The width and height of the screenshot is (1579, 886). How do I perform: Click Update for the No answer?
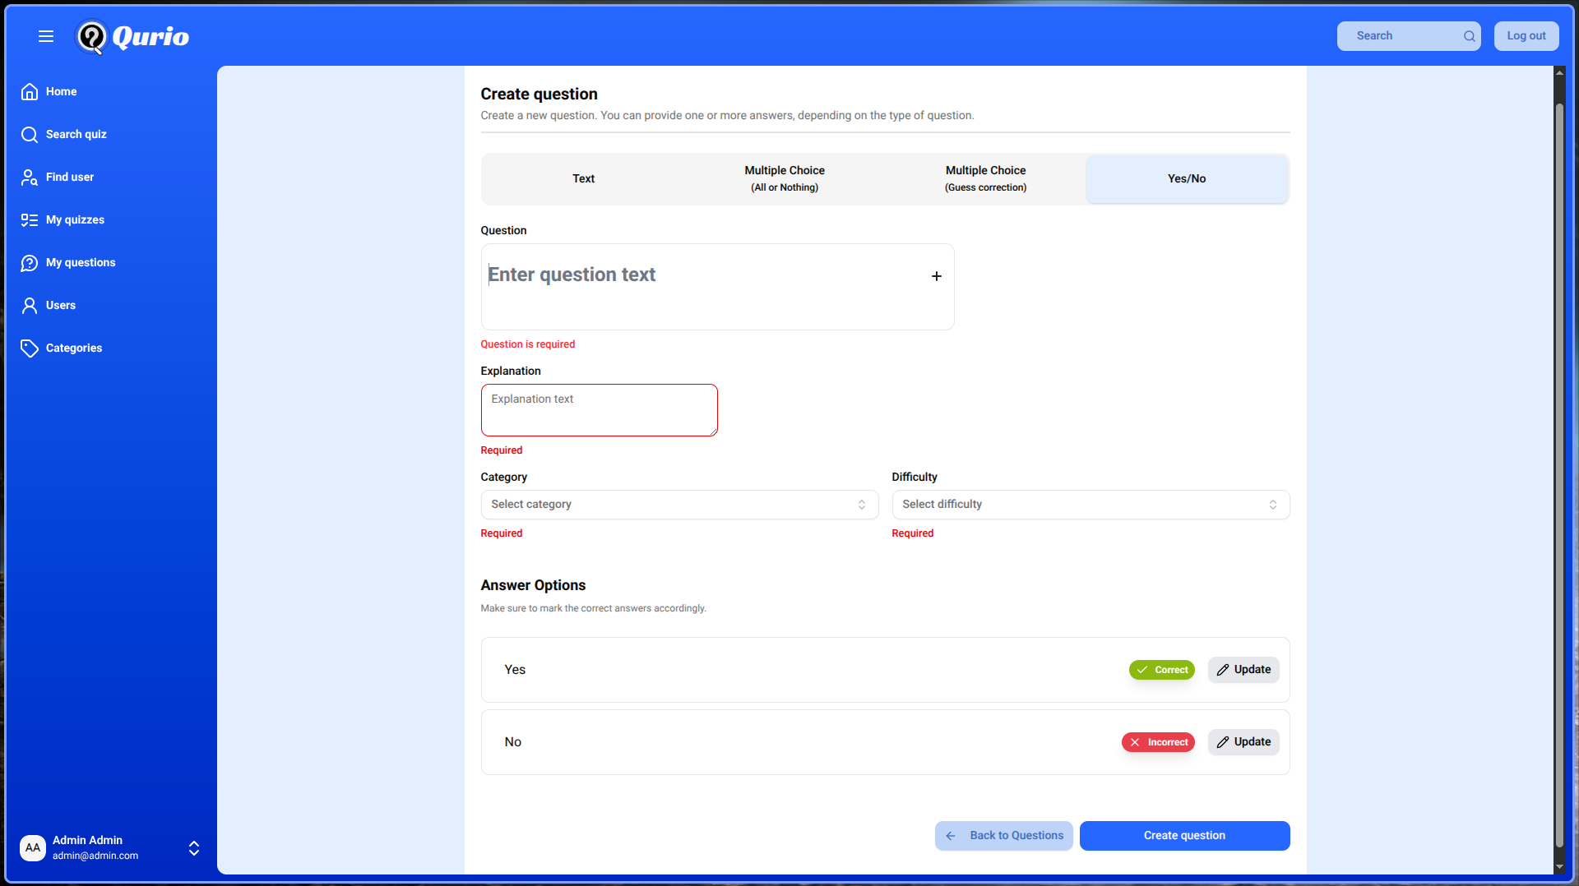click(1243, 742)
